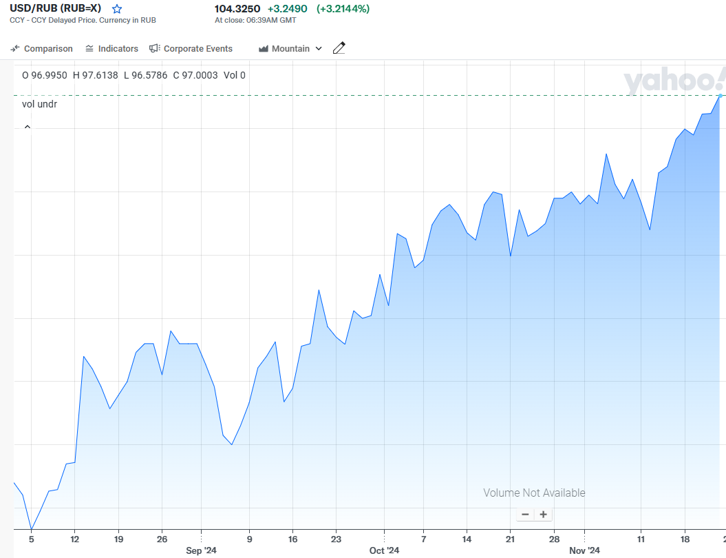Image resolution: width=726 pixels, height=558 pixels.
Task: Click the Vol 0 readout
Action: tap(234, 75)
